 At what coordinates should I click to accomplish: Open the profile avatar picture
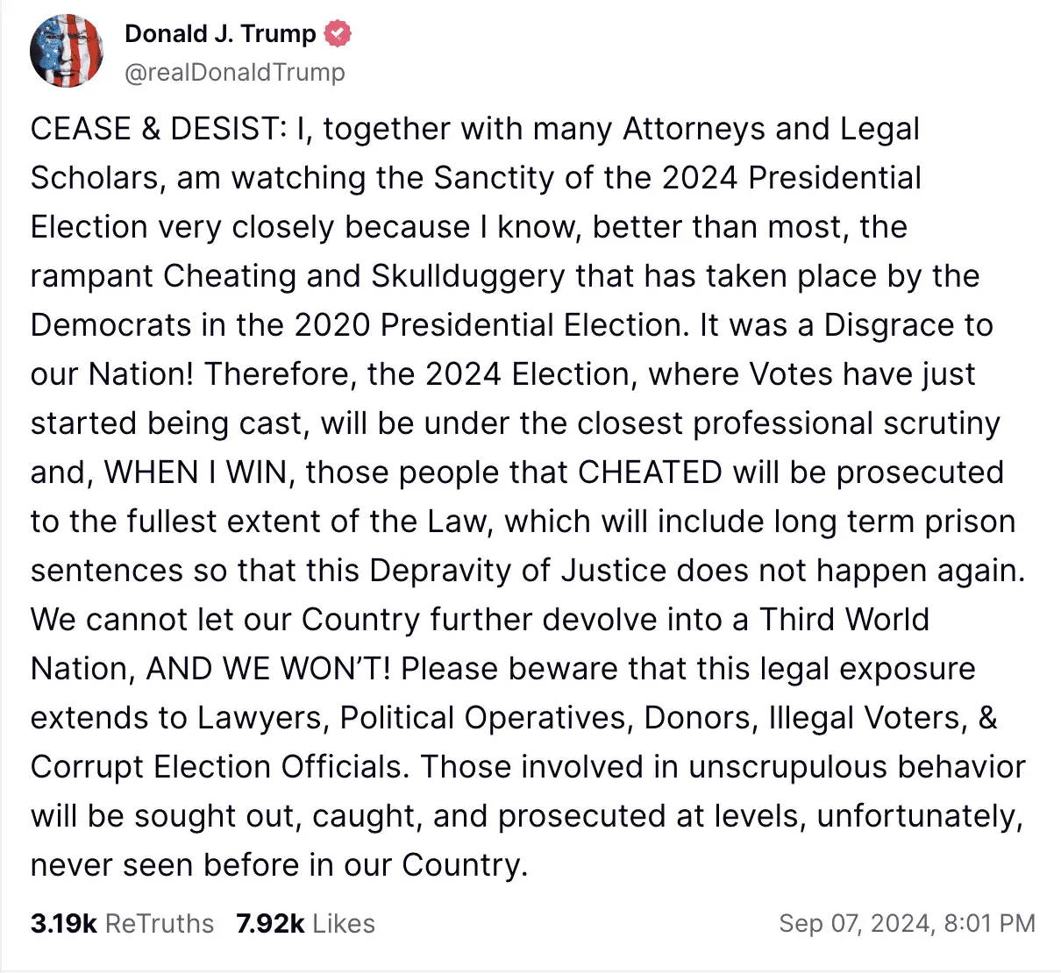click(67, 51)
